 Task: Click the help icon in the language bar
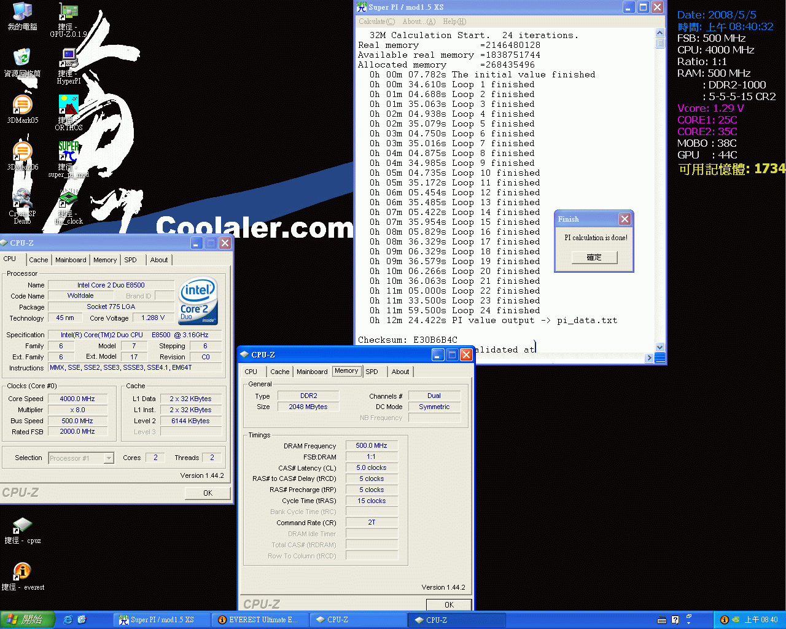675,620
